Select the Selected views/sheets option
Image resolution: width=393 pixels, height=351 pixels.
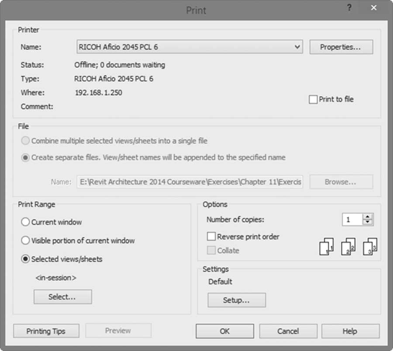(x=25, y=259)
